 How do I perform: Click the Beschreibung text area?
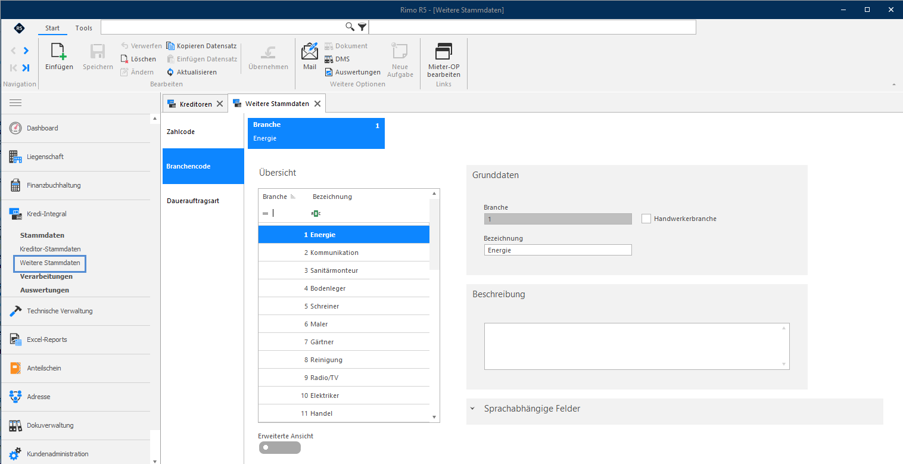coord(637,347)
